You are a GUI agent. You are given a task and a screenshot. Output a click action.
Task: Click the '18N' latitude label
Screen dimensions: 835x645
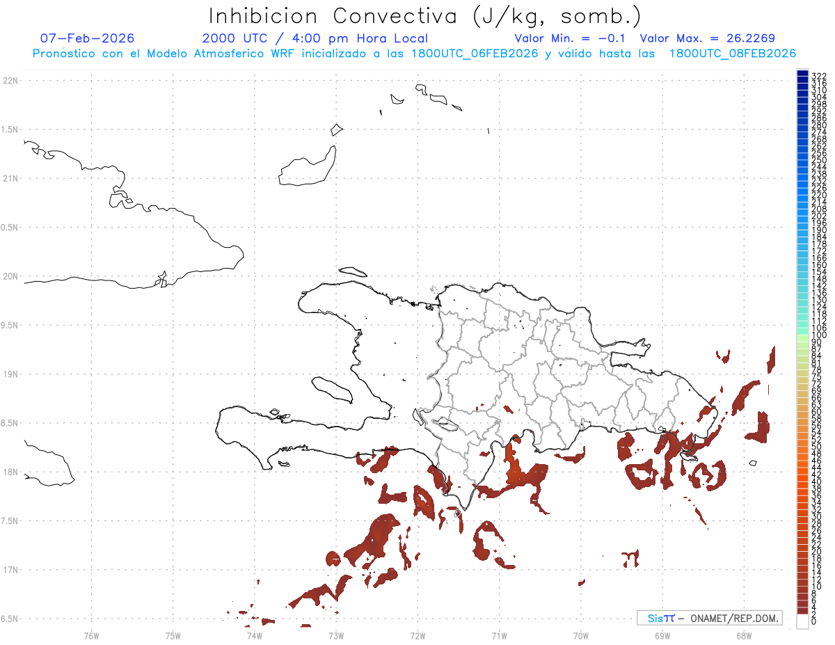coord(10,472)
